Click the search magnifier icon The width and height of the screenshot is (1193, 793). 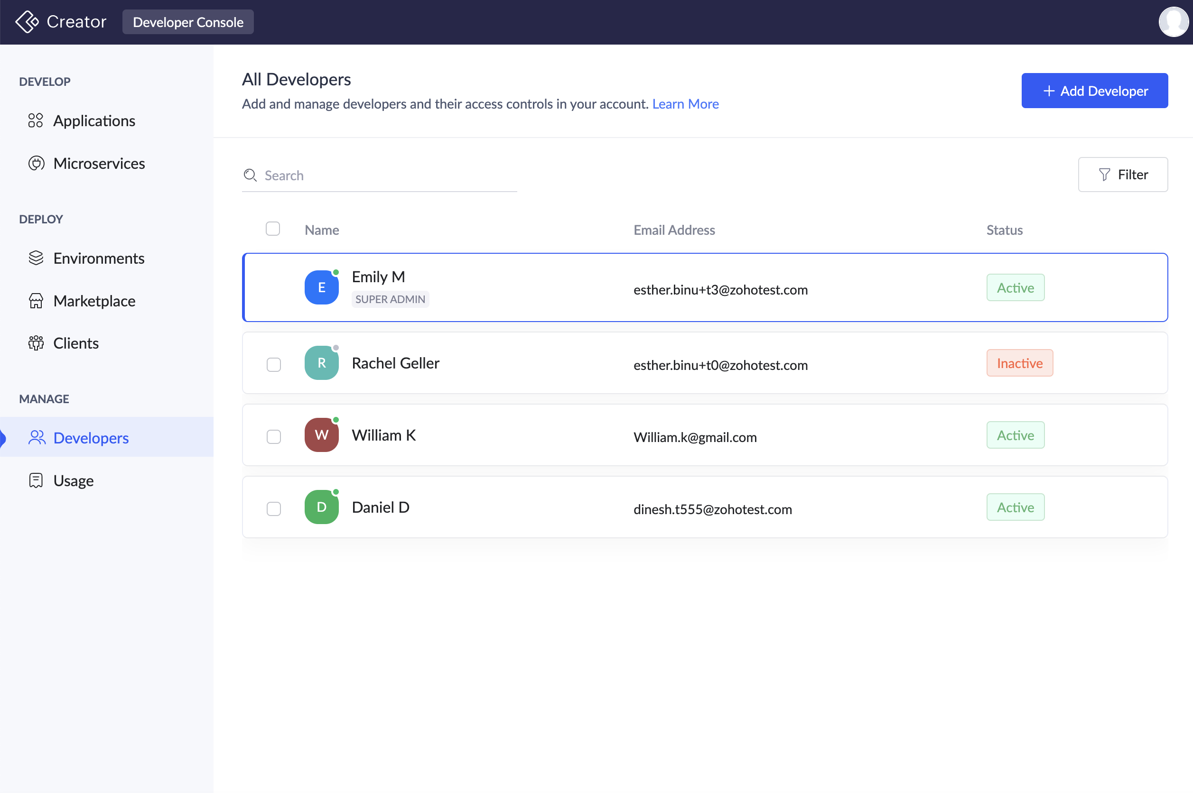[250, 175]
